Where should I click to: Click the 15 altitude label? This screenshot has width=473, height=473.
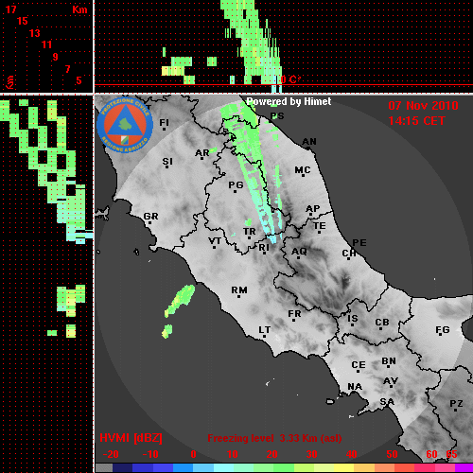click(23, 21)
